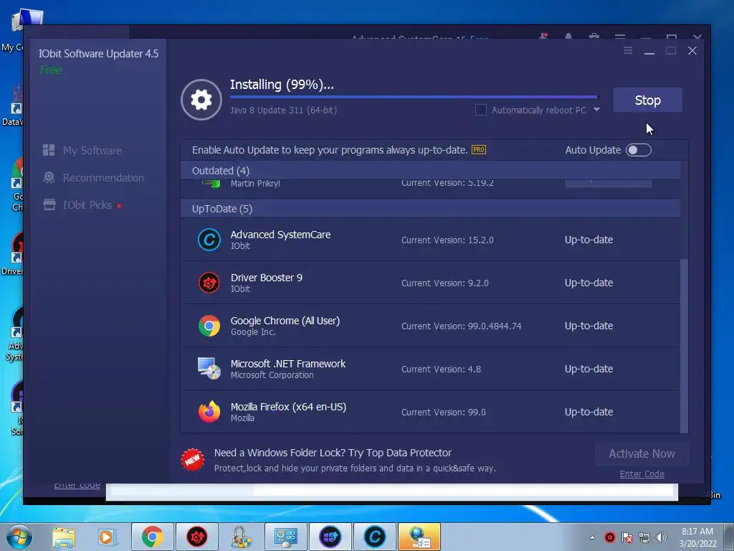The height and width of the screenshot is (551, 734).
Task: Select the Google Chrome (All User) name text
Action: (285, 321)
